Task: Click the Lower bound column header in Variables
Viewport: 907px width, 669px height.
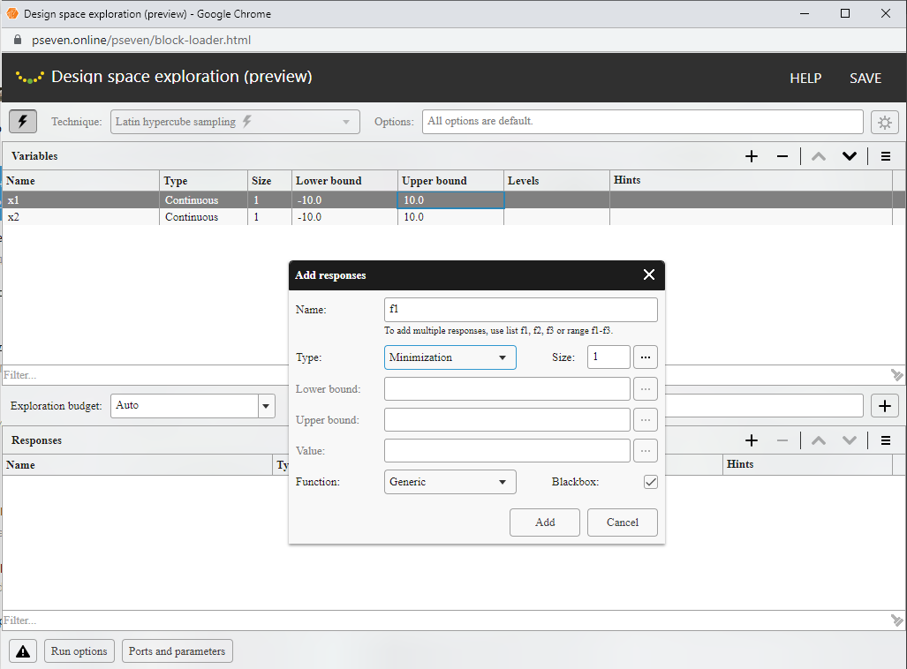Action: (344, 181)
